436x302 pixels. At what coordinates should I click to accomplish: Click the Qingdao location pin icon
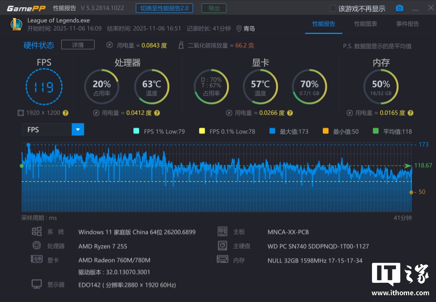239,29
